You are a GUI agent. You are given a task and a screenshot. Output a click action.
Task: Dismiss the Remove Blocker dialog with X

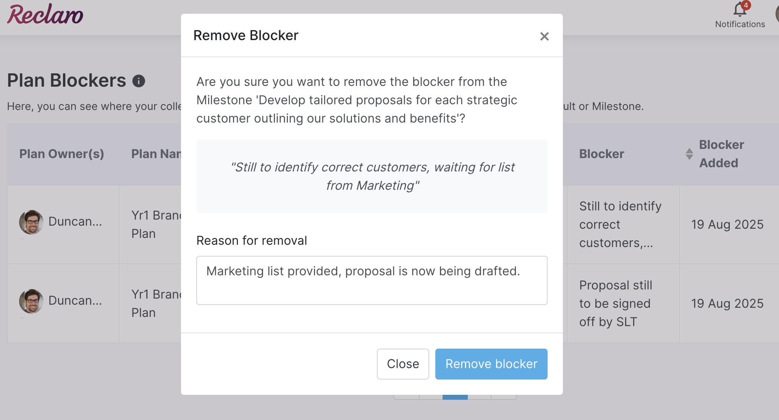[544, 36]
